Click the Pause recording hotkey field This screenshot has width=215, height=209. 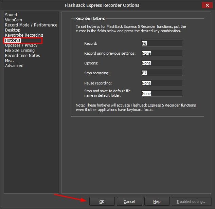(162, 83)
